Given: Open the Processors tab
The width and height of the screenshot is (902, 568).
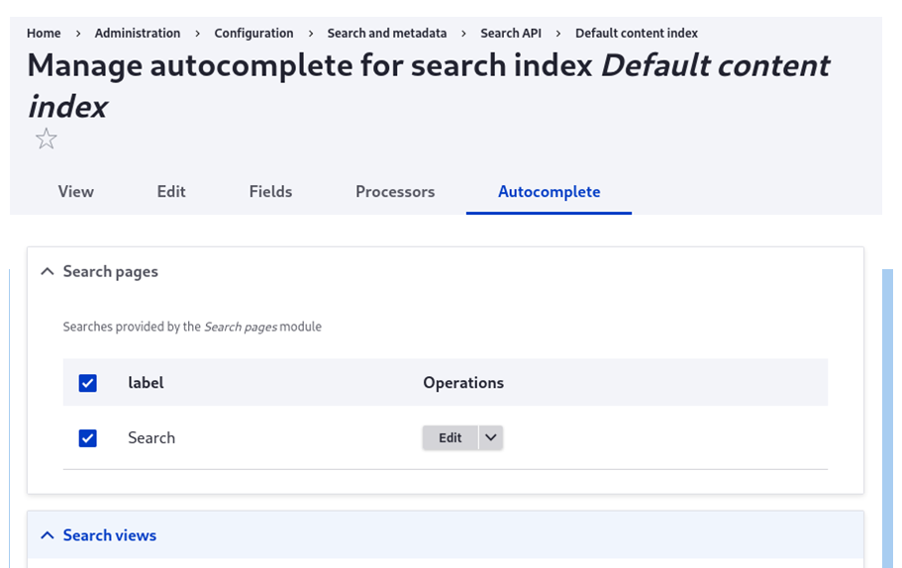Looking at the screenshot, I should click(395, 192).
